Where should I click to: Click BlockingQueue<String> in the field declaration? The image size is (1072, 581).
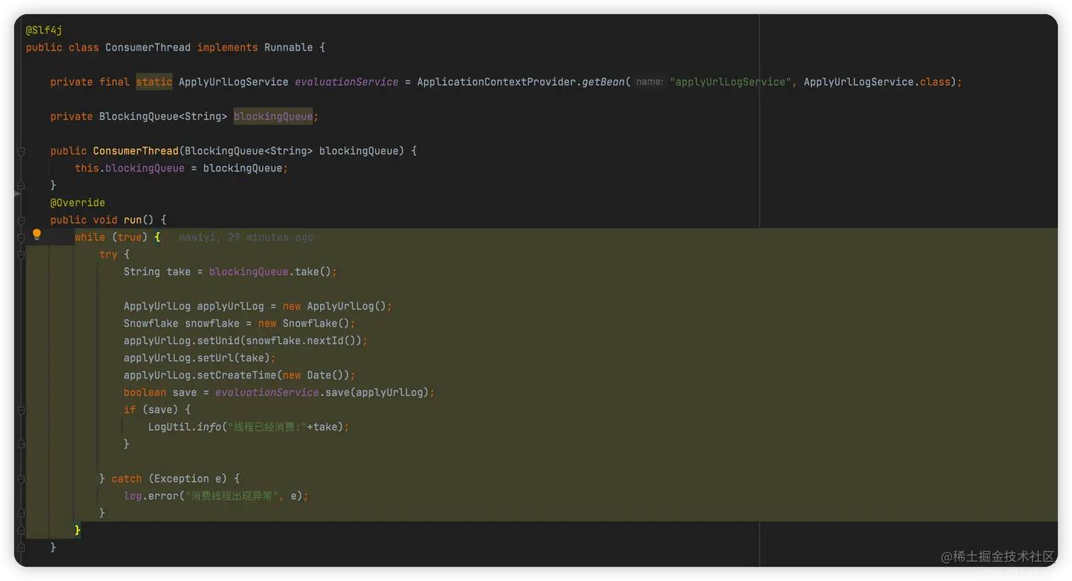click(x=163, y=116)
